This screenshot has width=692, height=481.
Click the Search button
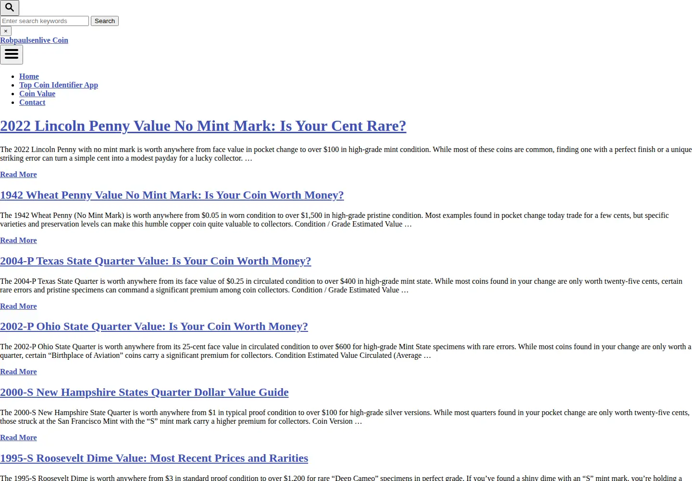tap(105, 21)
